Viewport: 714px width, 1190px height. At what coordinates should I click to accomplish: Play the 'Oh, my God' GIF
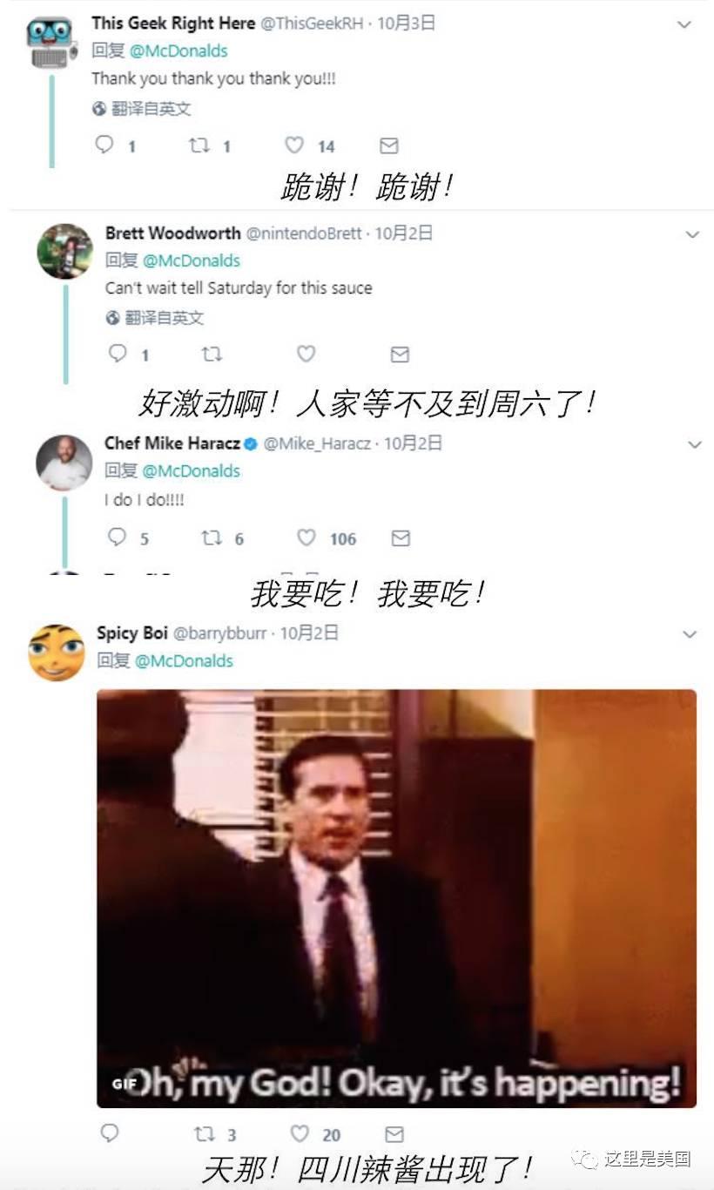pos(396,898)
